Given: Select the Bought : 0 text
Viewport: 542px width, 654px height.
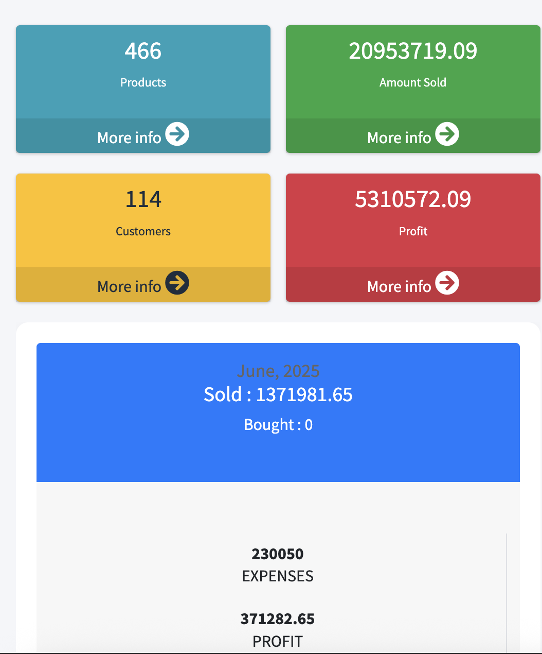Looking at the screenshot, I should tap(278, 425).
